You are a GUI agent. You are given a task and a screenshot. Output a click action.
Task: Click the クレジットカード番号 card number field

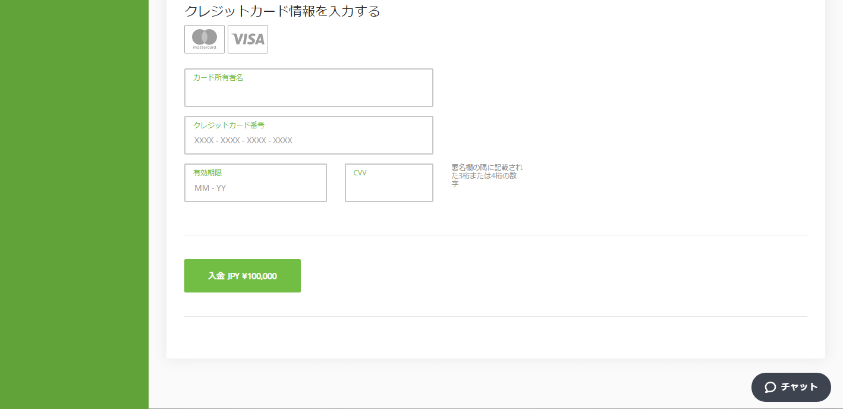click(x=309, y=135)
